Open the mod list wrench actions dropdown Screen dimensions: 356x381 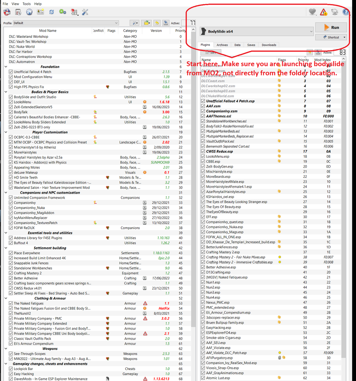point(135,23)
